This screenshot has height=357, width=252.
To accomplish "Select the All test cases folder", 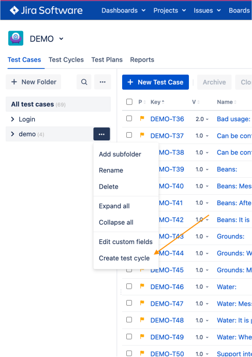I will click(58, 104).
